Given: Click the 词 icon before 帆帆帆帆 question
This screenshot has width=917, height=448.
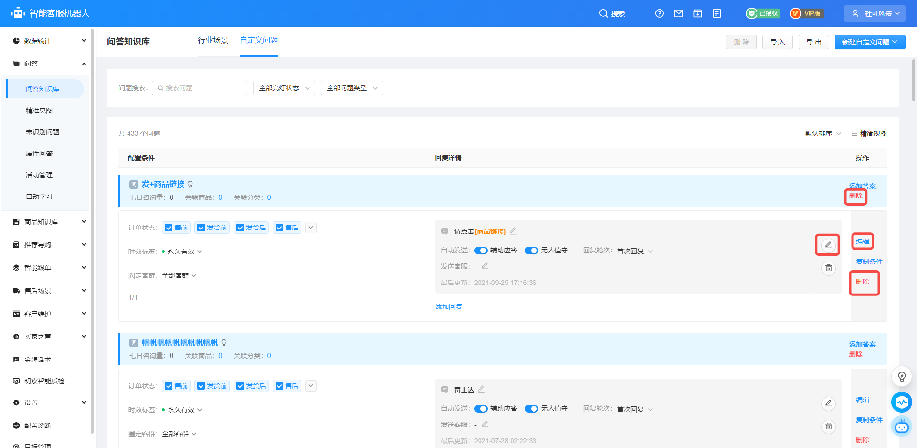Looking at the screenshot, I should [134, 343].
